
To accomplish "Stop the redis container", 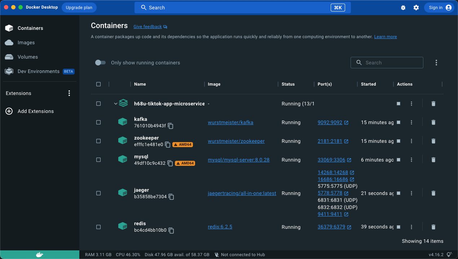I will 398,227.
